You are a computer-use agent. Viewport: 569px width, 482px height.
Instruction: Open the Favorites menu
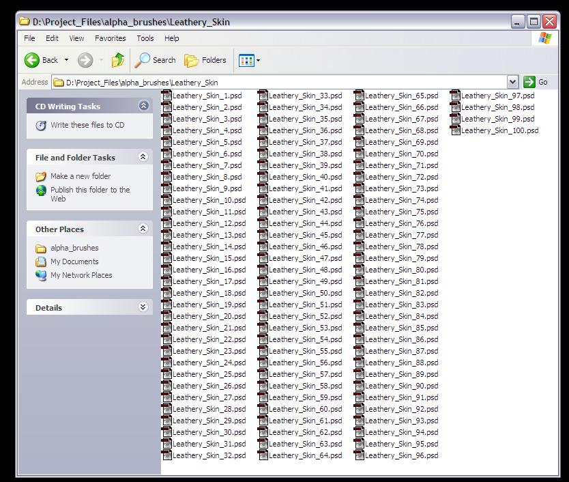[x=110, y=38]
